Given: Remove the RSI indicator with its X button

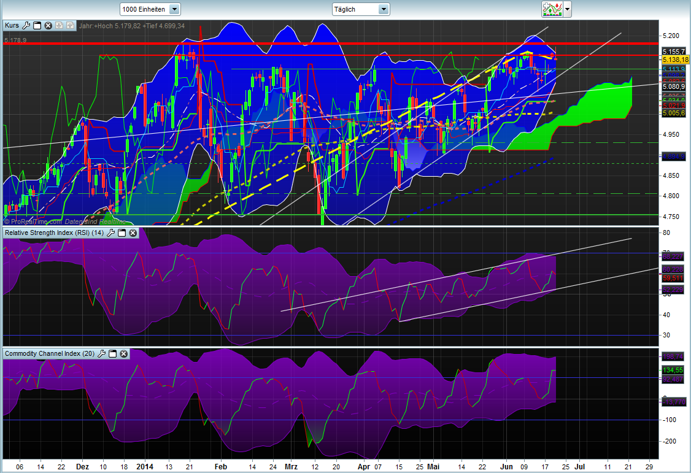Looking at the screenshot, I should tap(132, 233).
